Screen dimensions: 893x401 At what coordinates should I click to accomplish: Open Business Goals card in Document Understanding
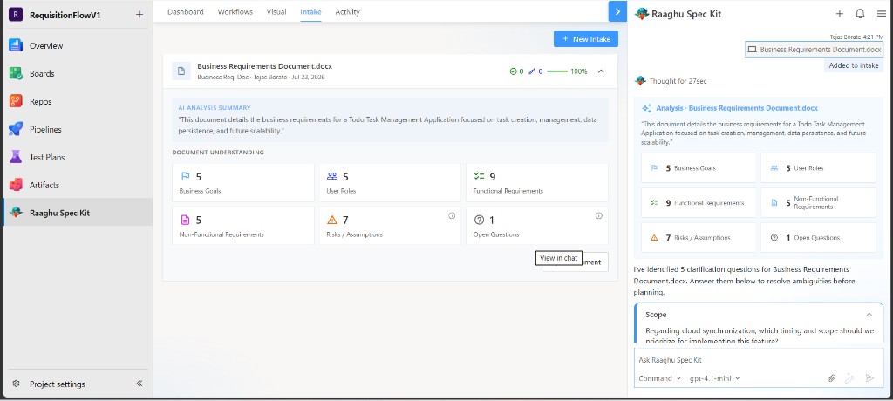coord(243,183)
